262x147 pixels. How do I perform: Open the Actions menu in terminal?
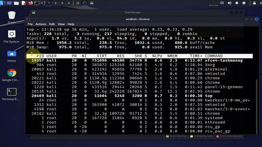pyautogui.click(x=41, y=24)
